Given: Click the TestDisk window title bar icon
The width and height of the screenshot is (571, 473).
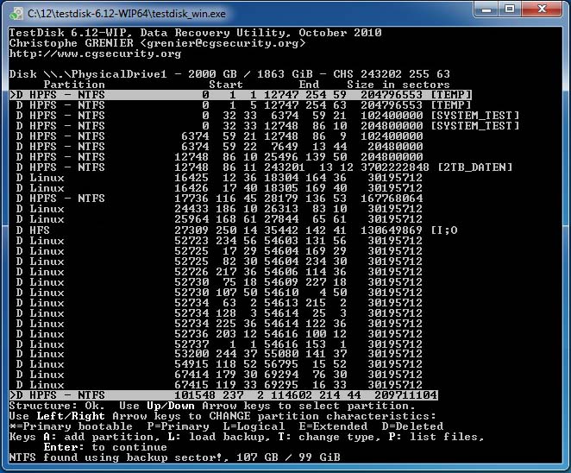Looking at the screenshot, I should [x=16, y=14].
